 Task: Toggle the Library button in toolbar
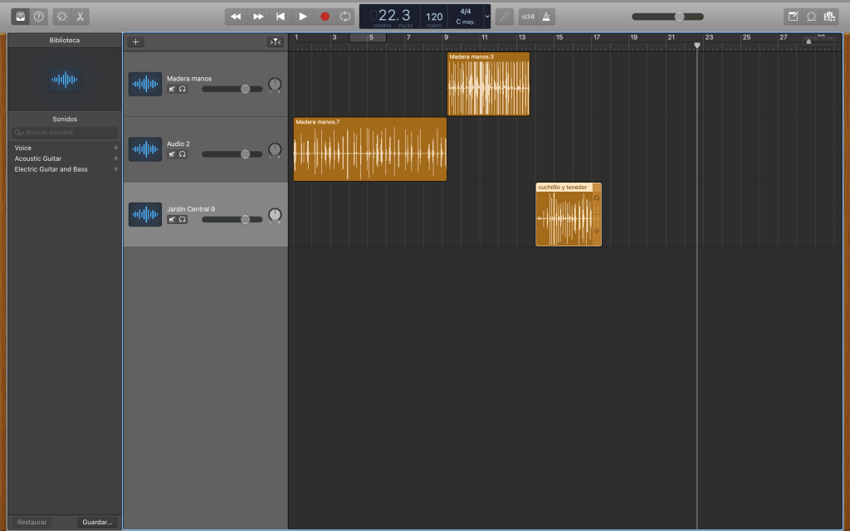[20, 17]
